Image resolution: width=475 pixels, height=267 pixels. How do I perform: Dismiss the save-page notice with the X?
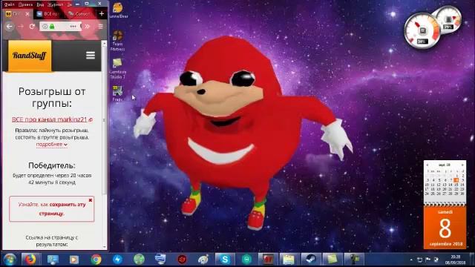(91, 200)
